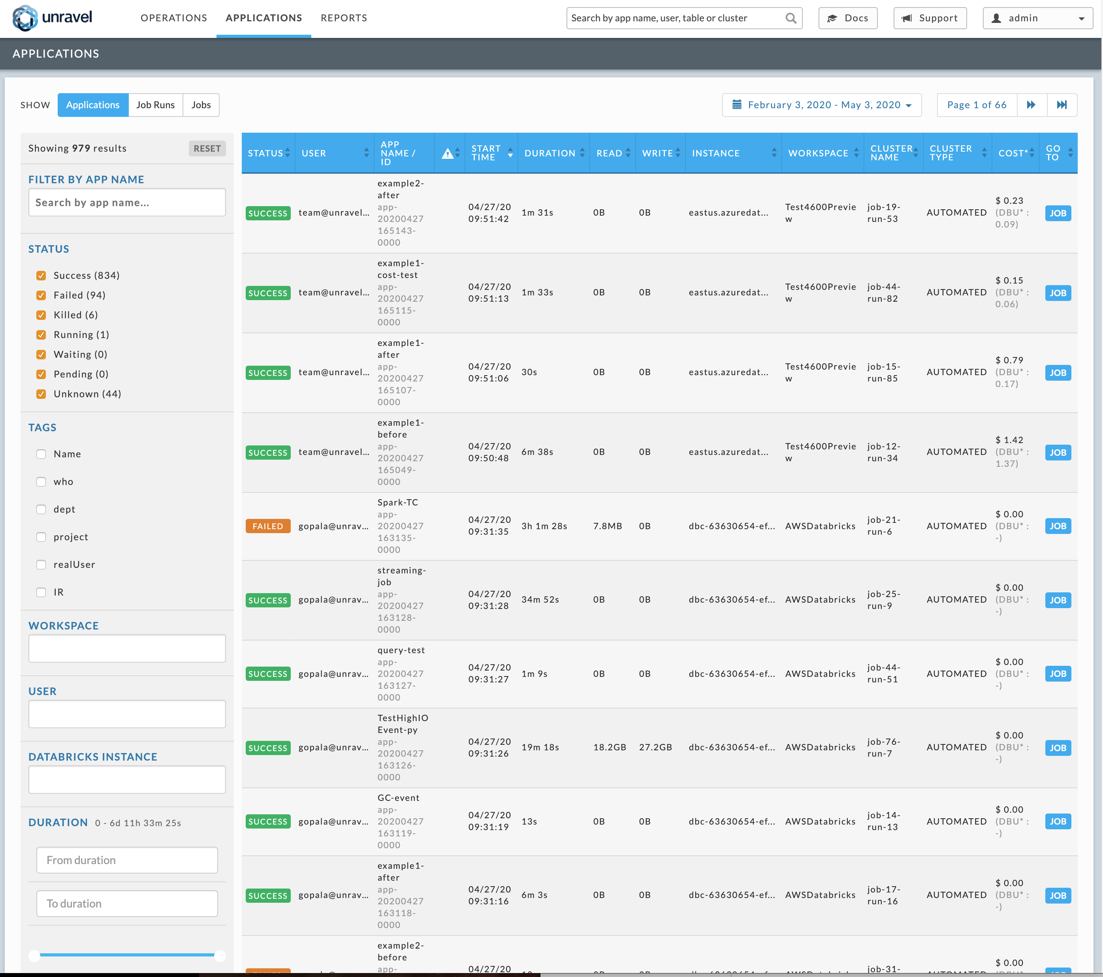Click the left duration slider handle

click(x=34, y=955)
